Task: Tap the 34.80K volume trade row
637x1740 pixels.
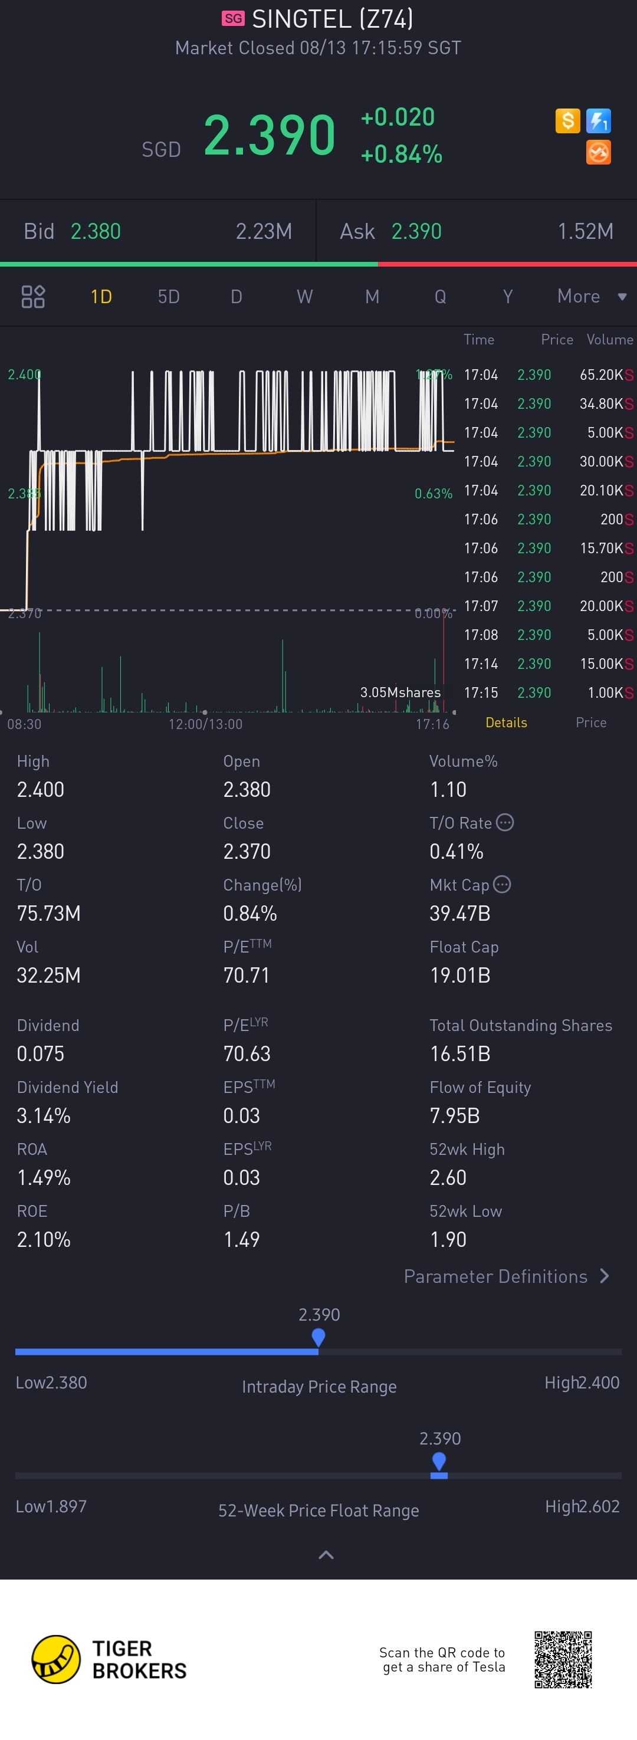Action: click(x=549, y=403)
